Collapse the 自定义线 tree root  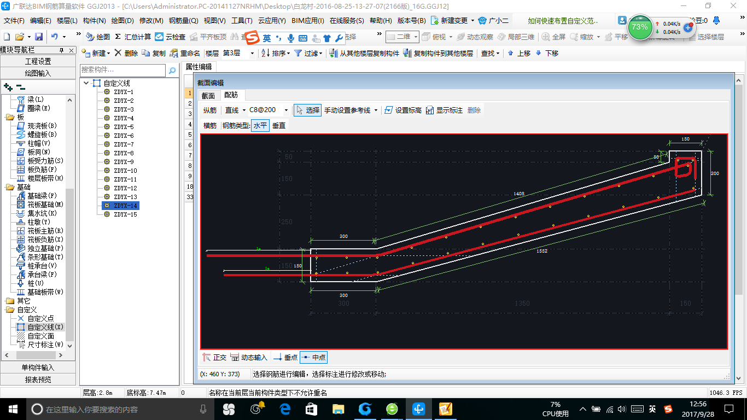pos(86,83)
